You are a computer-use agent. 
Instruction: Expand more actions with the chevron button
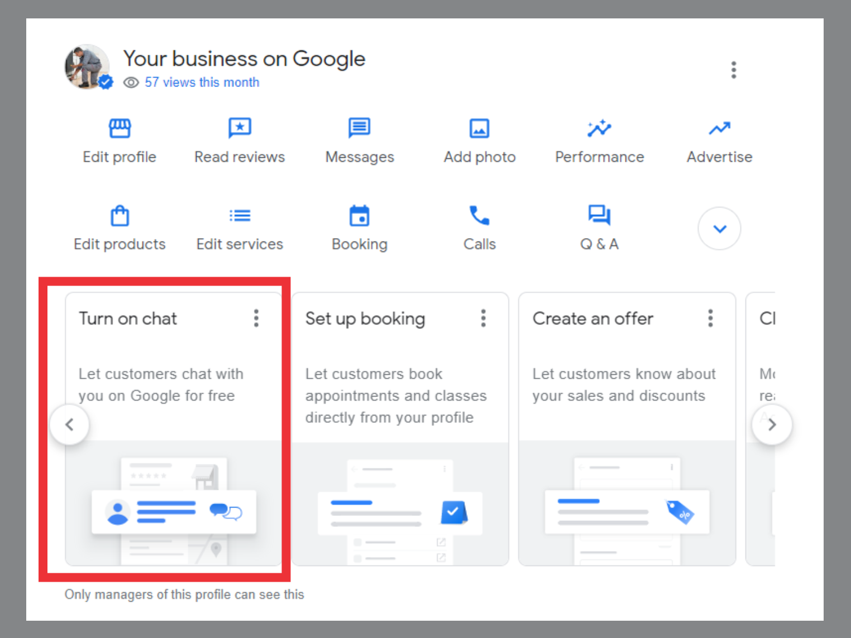[x=719, y=229]
